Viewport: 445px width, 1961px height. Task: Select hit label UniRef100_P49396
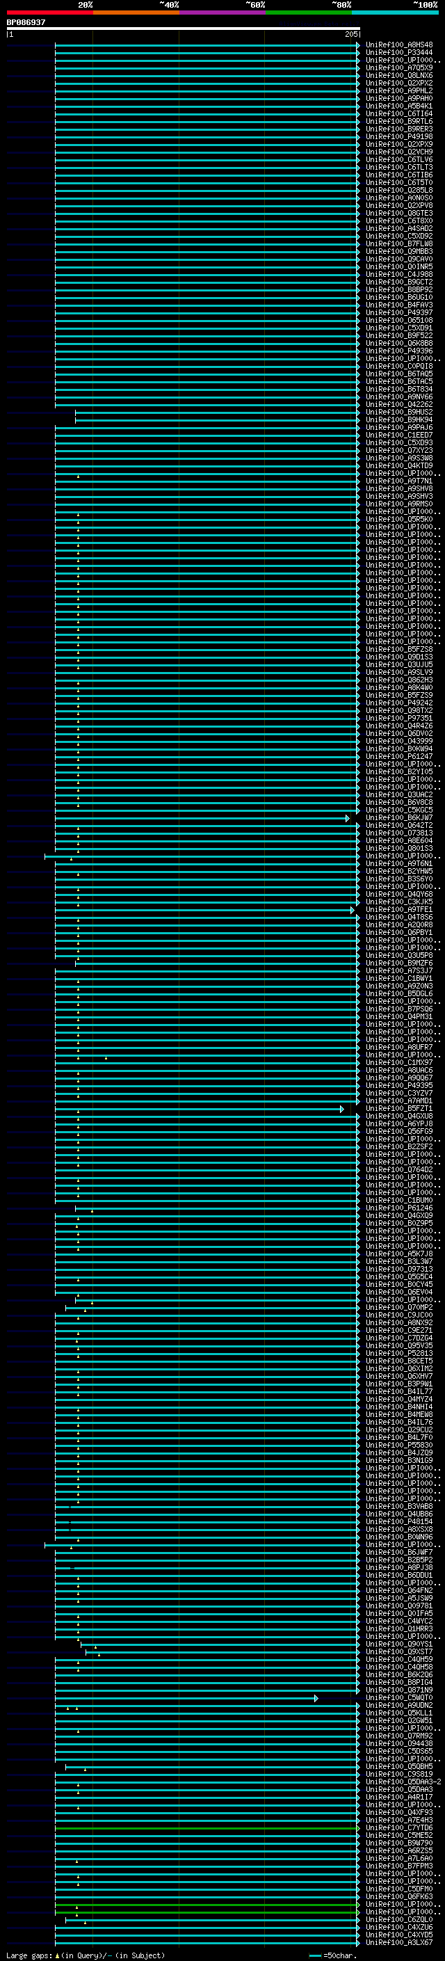(399, 351)
